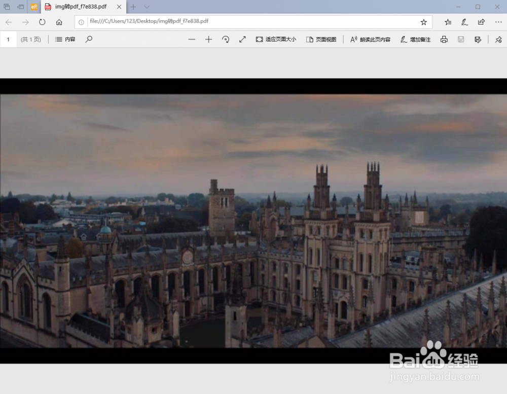Unpin the PDF toolbar

pos(498,40)
